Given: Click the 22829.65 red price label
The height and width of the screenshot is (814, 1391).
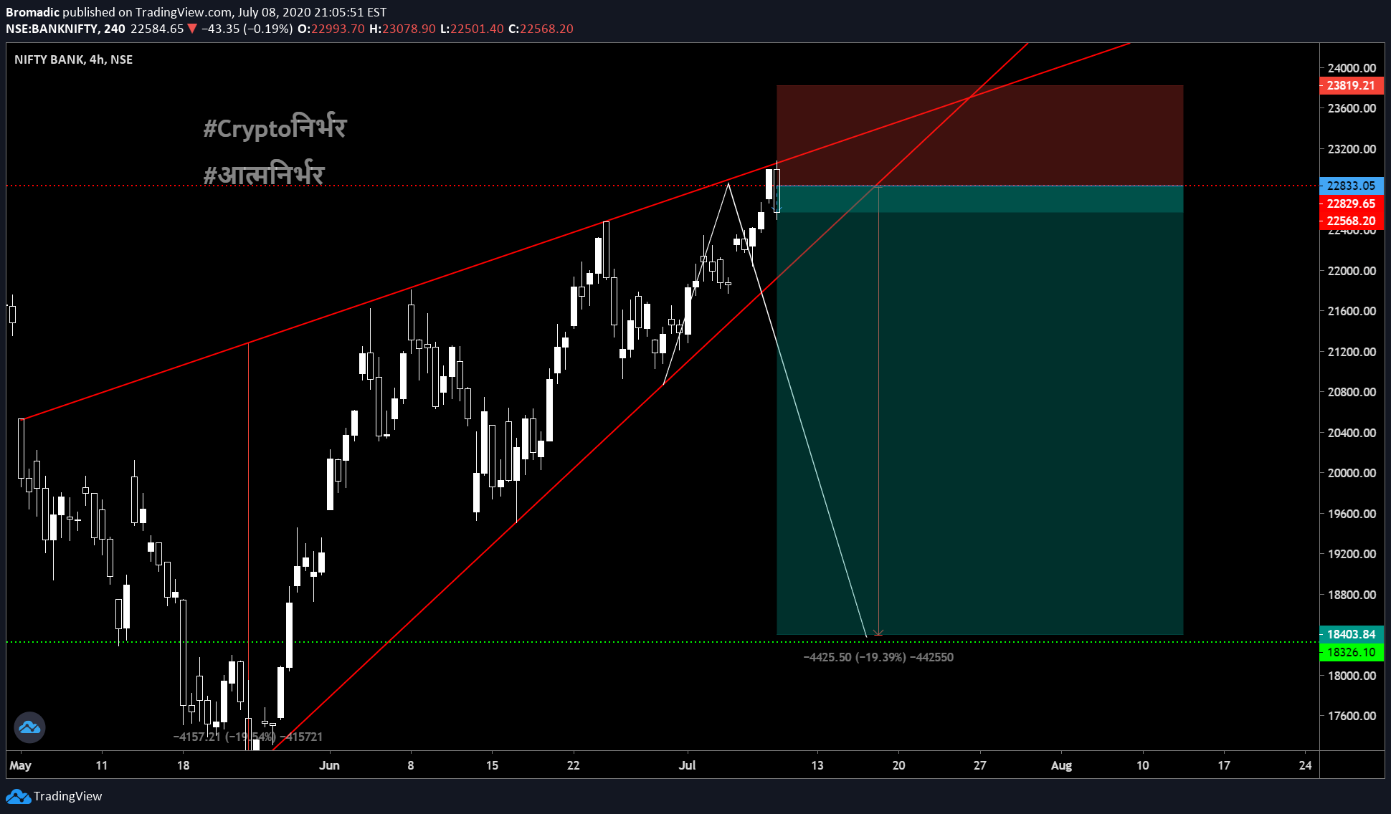Looking at the screenshot, I should click(1351, 203).
